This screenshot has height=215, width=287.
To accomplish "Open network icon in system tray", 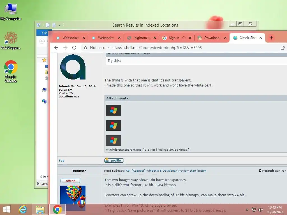I will click(254, 209).
